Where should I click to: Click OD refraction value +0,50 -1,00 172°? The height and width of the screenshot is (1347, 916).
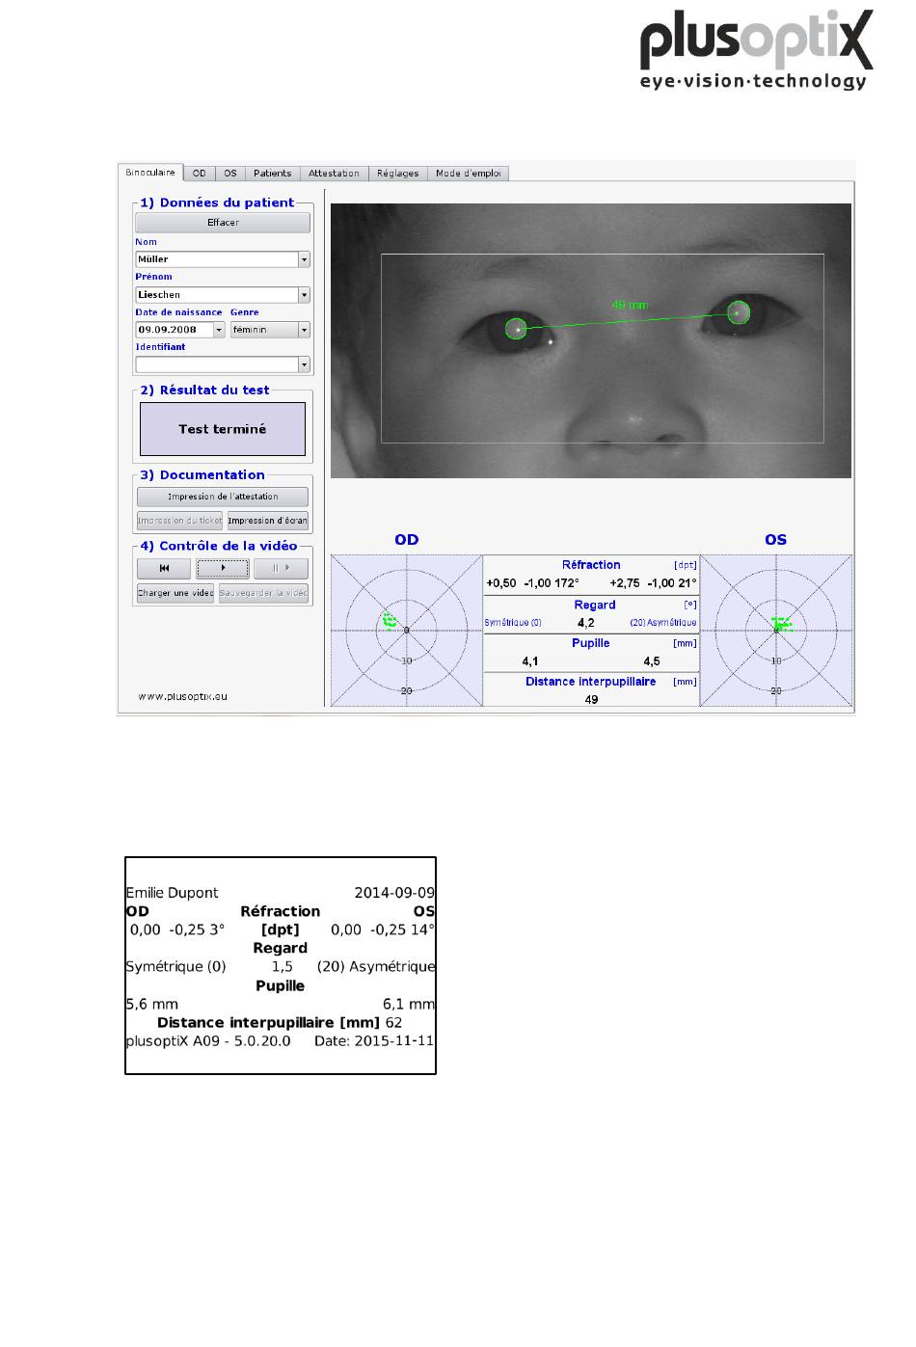(533, 583)
